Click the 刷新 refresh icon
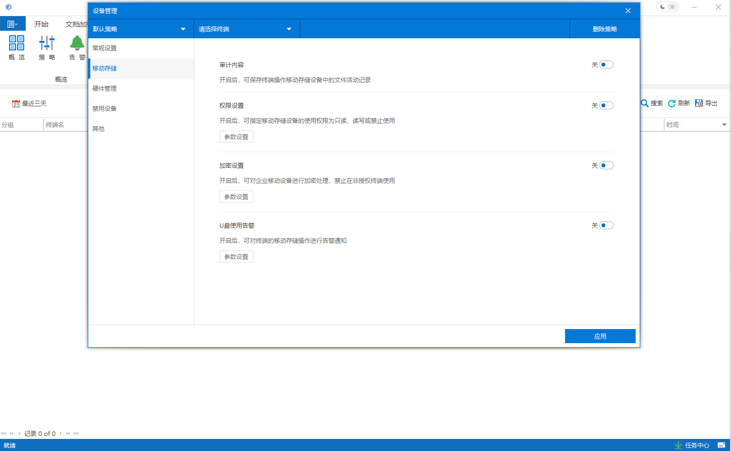 pyautogui.click(x=672, y=103)
